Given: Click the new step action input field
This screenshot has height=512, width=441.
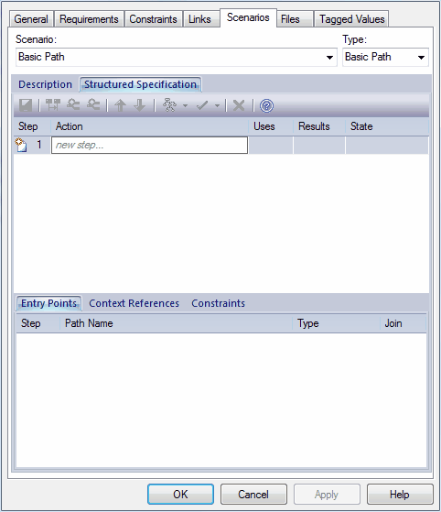Looking at the screenshot, I should pos(149,145).
